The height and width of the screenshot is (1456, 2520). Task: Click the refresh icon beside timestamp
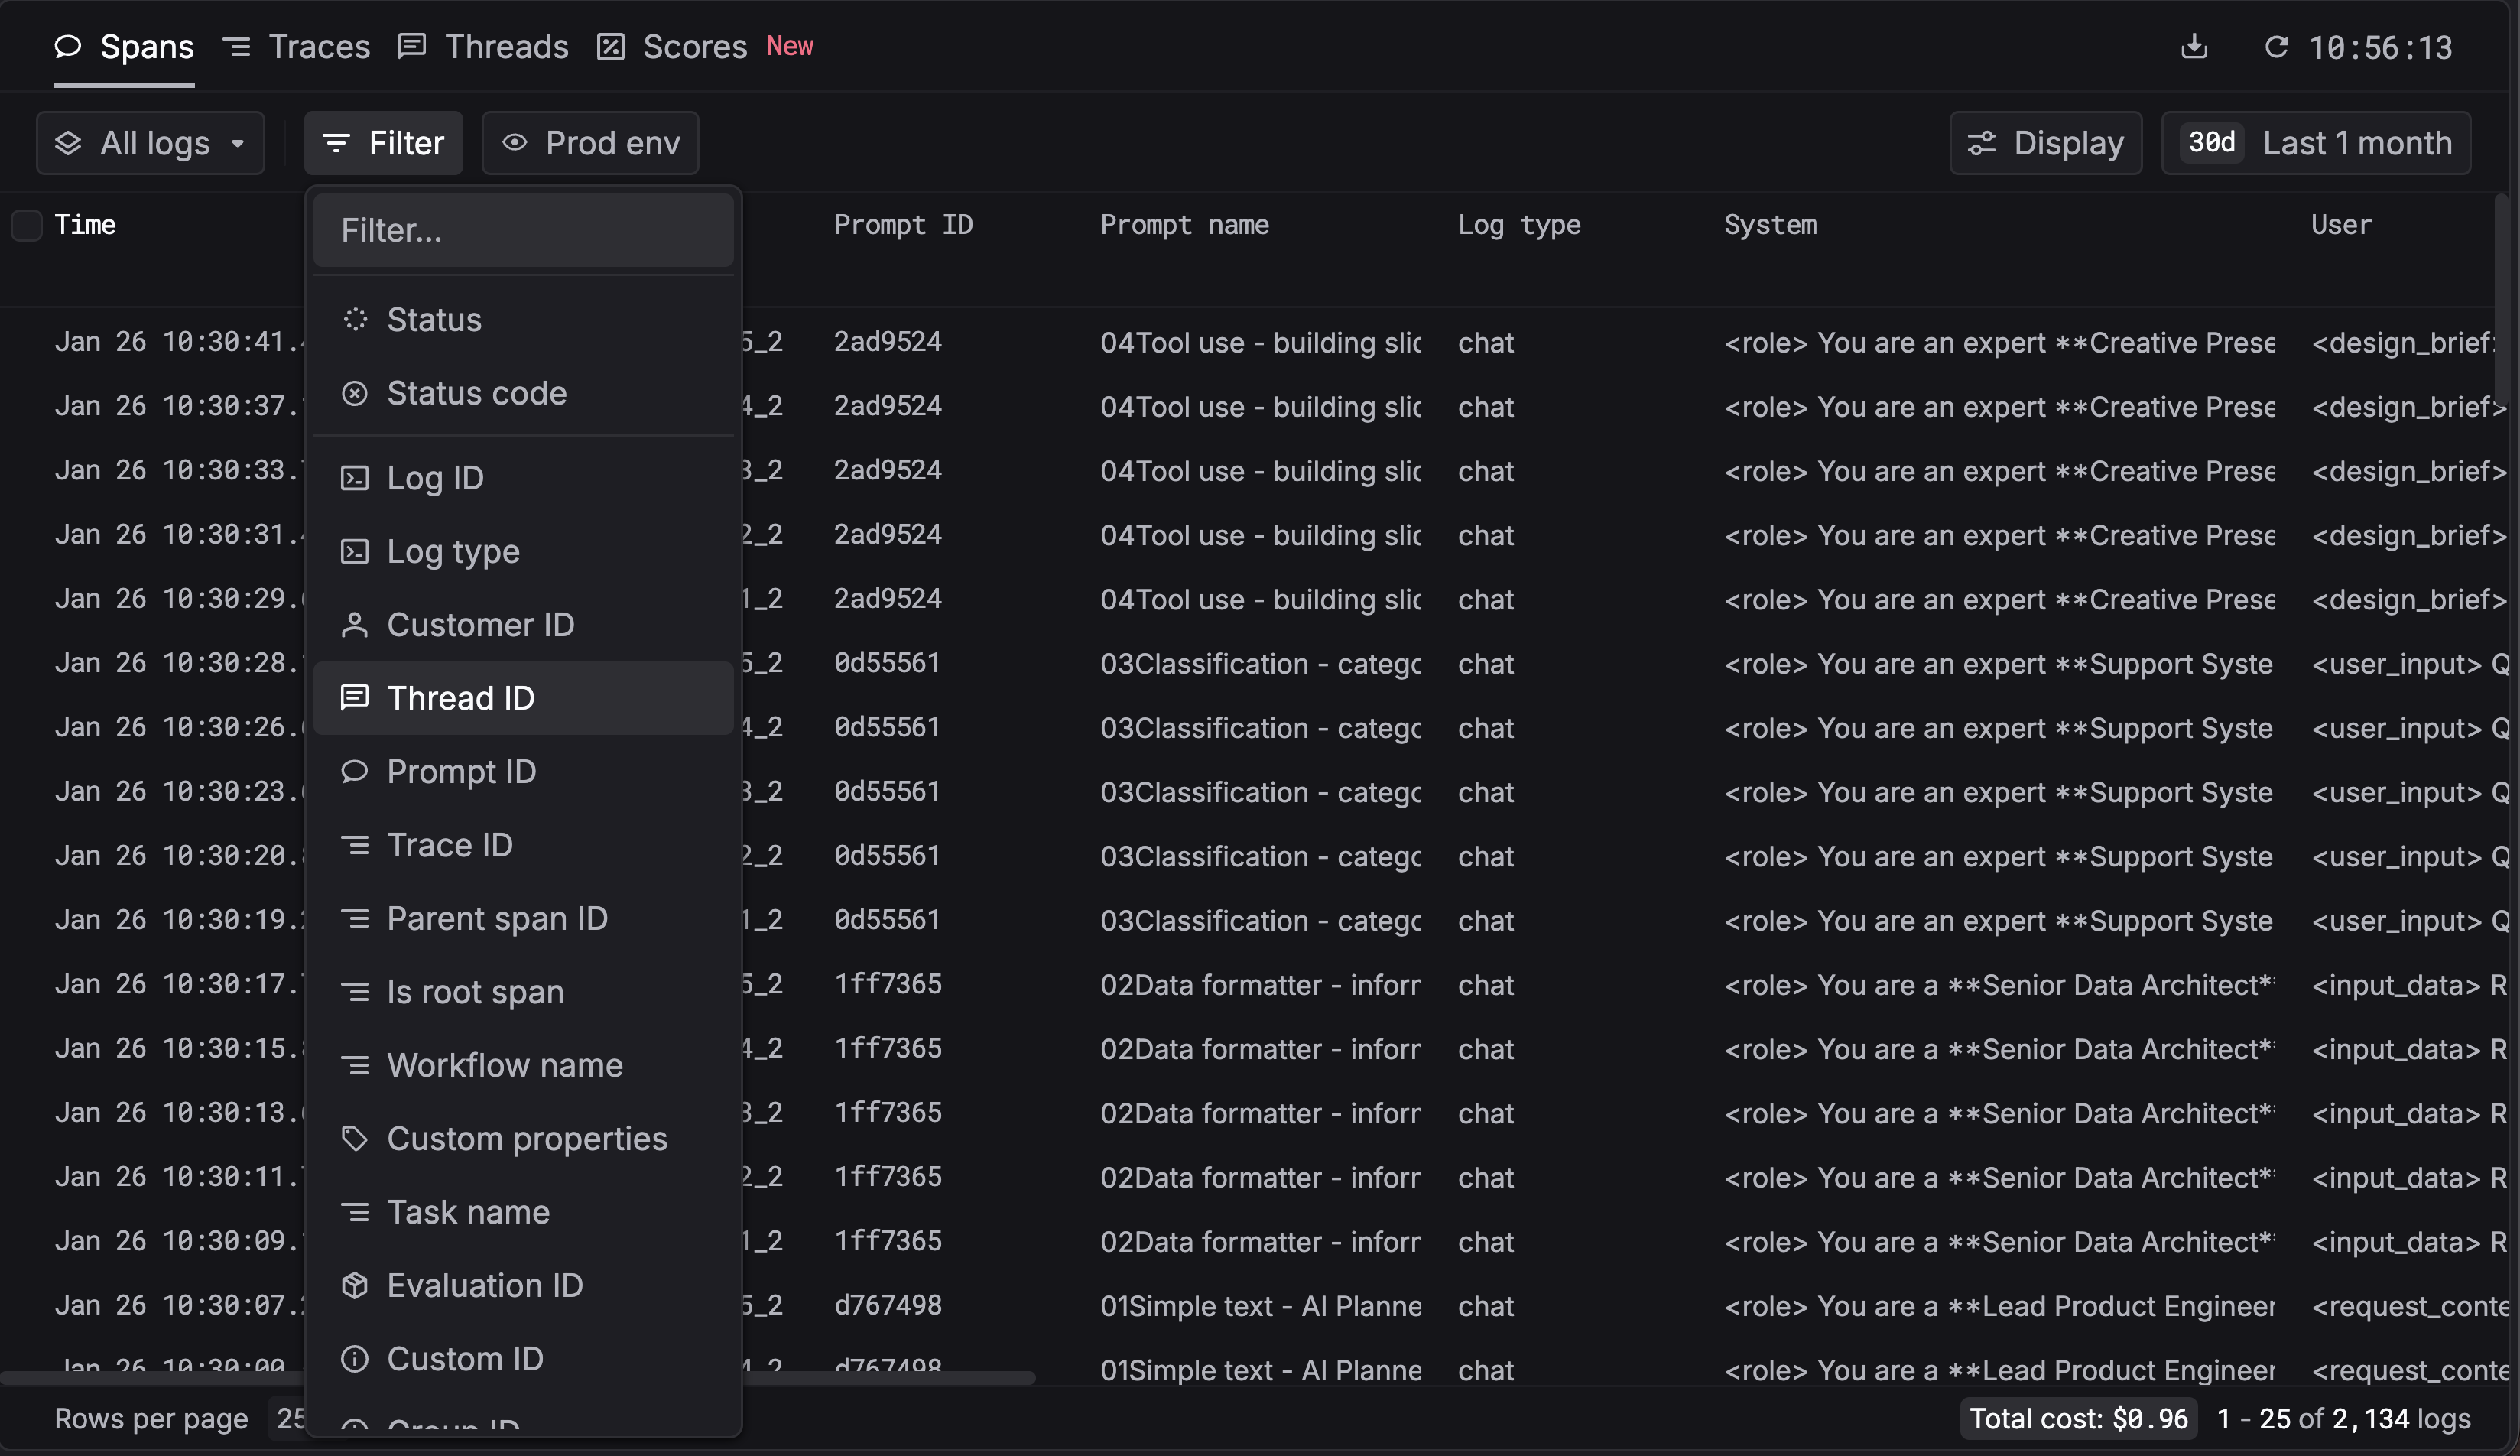(x=2276, y=47)
